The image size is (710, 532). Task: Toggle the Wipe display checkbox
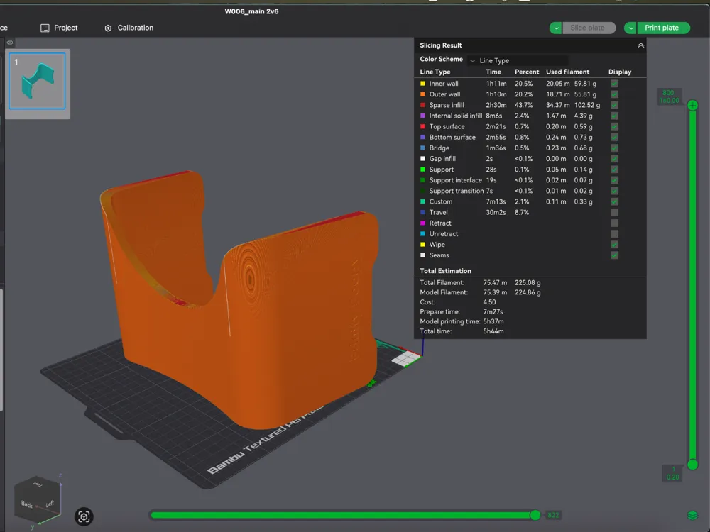613,244
